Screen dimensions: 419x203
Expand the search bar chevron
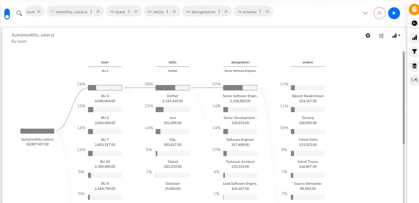(365, 13)
